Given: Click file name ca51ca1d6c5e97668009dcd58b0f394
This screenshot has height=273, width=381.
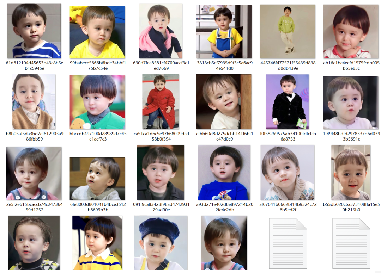Looking at the screenshot, I should (x=161, y=136).
